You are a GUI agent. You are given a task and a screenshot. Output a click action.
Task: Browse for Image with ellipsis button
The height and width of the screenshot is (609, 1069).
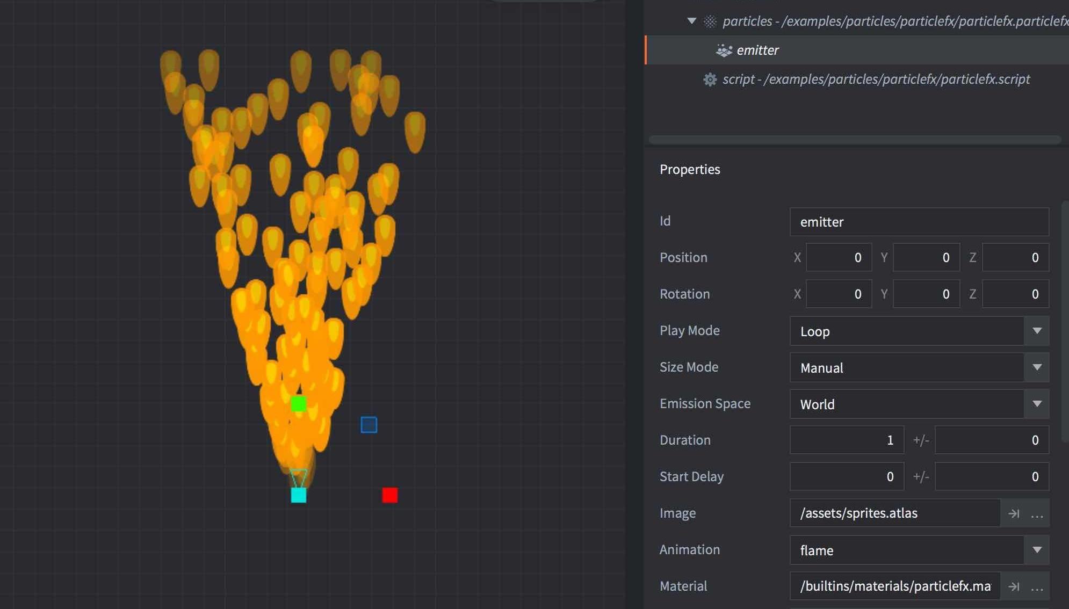pos(1037,516)
